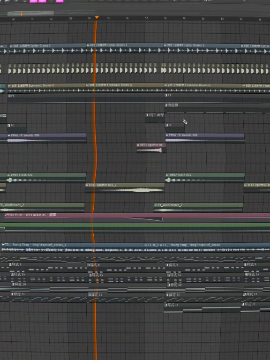Select VDE 128BPM Economic Drums 6 clip at bar 50
270x360 pixels.
point(46,89)
